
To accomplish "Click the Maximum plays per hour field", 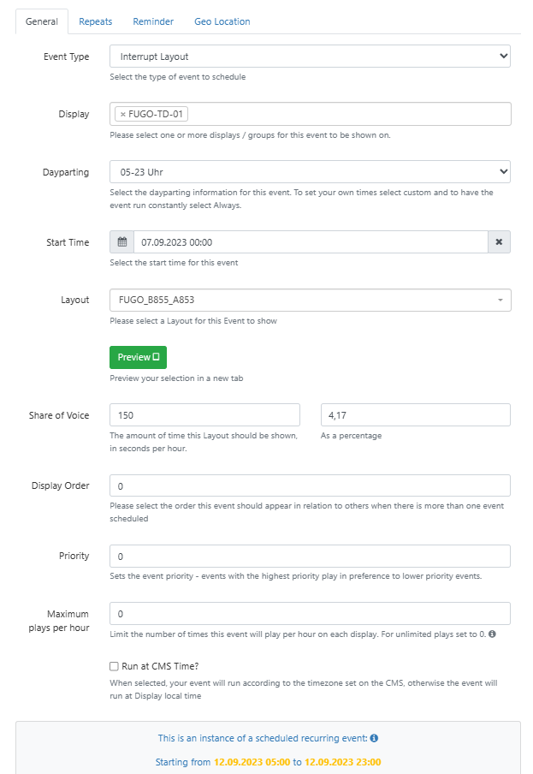I will [311, 614].
